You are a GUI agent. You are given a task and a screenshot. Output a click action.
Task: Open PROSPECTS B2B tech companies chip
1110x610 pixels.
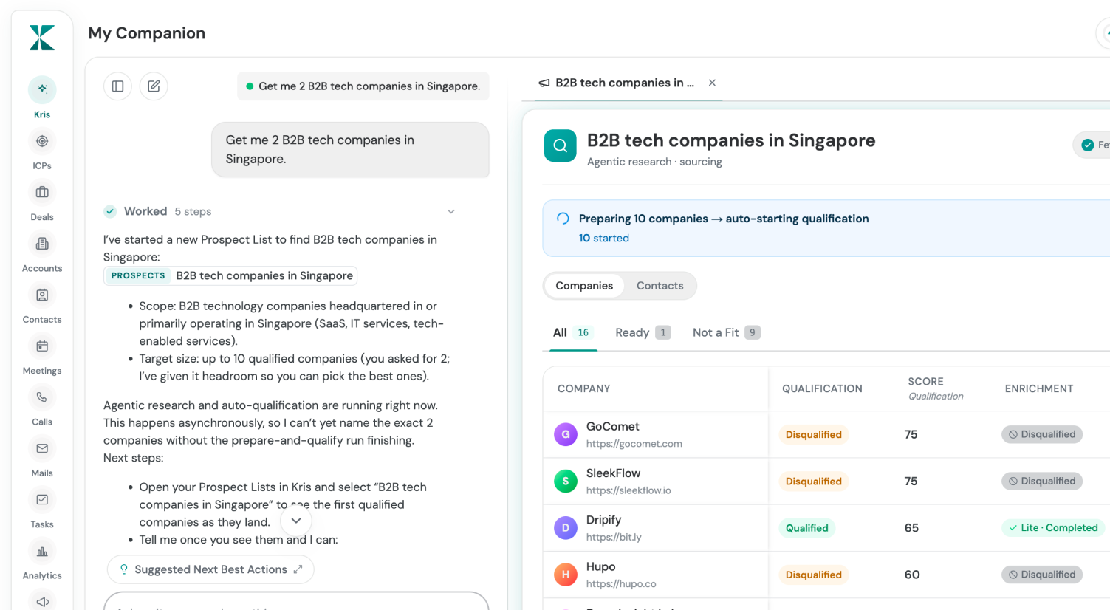tap(230, 275)
